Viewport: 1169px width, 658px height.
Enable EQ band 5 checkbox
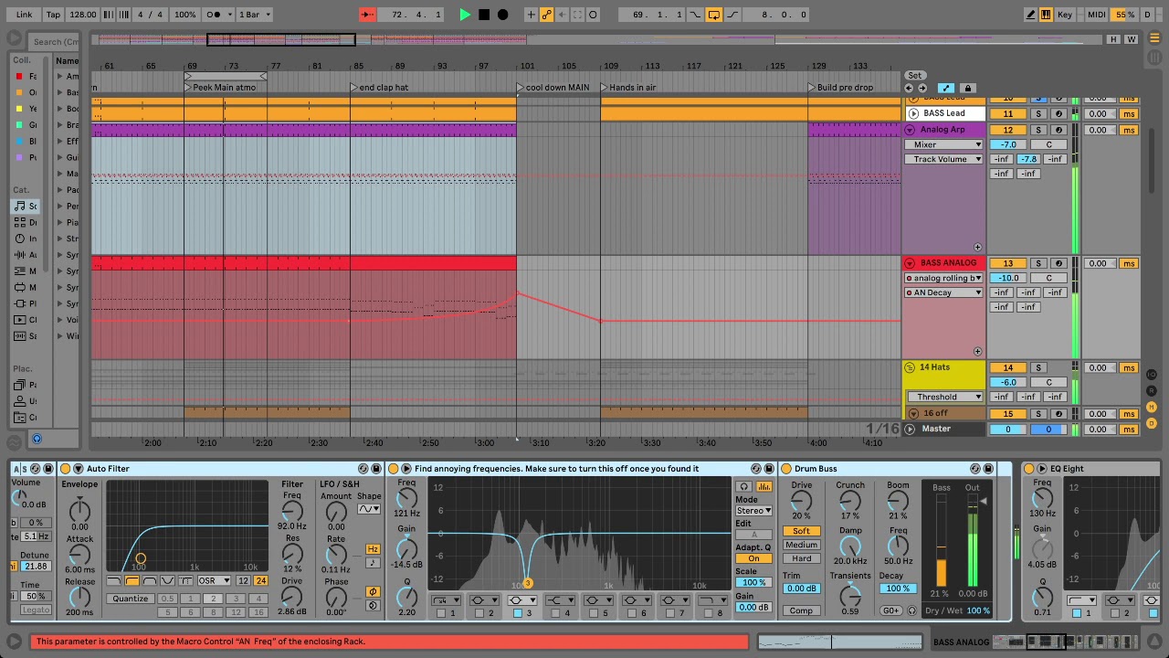click(595, 613)
